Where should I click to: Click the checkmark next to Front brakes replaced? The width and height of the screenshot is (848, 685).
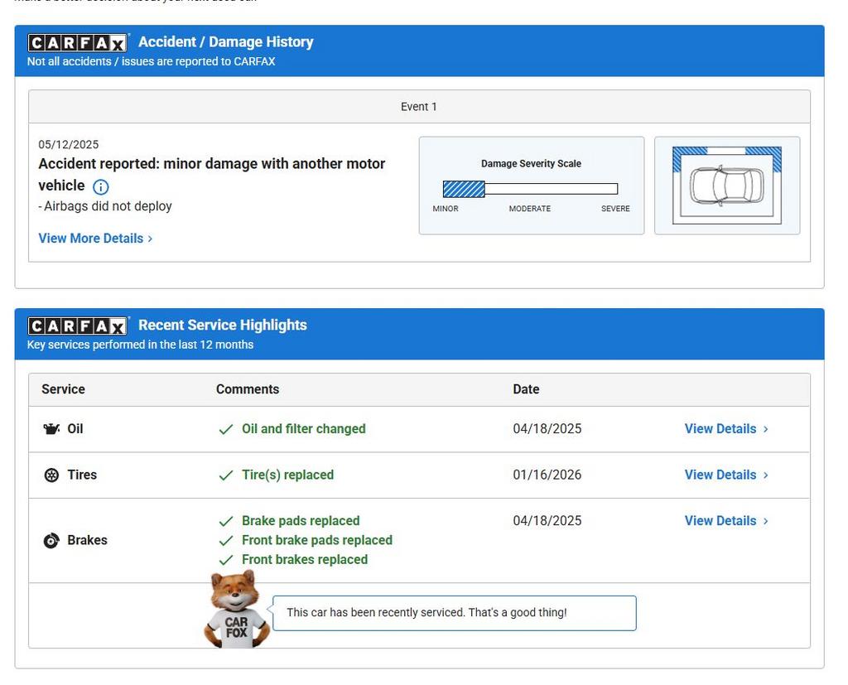point(225,560)
